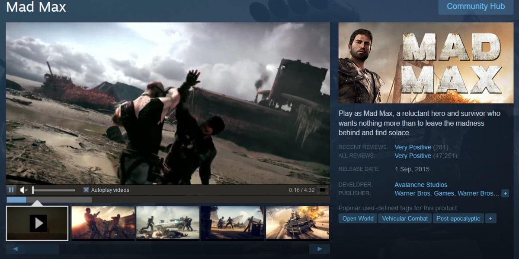519x259 pixels.
Task: Open the Community Hub
Action: tap(476, 6)
